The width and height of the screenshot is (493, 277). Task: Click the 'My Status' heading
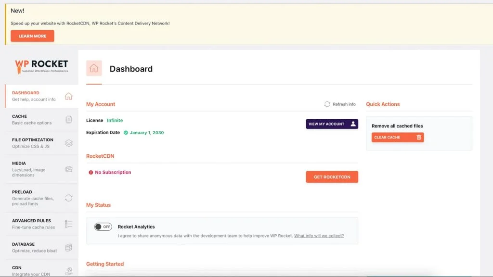click(x=98, y=205)
